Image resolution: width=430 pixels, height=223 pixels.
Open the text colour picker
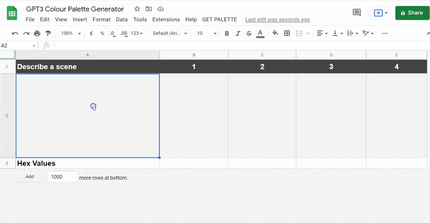(260, 34)
